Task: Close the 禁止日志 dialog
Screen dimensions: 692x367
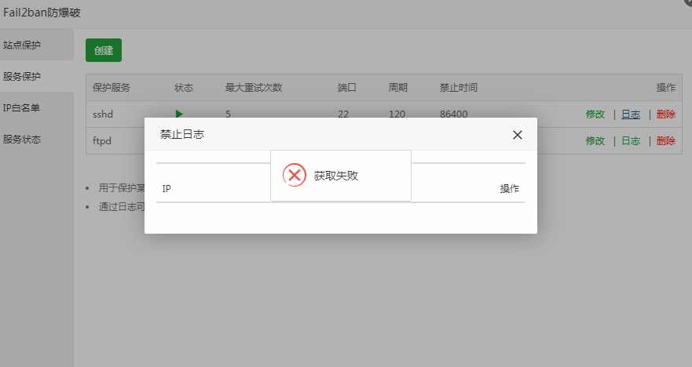Action: tap(518, 135)
